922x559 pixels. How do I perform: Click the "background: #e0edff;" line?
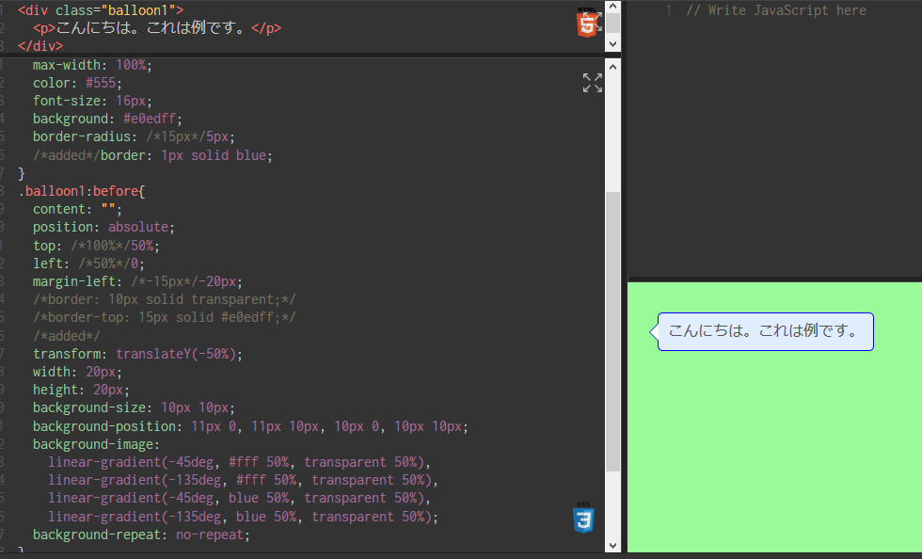coord(106,119)
